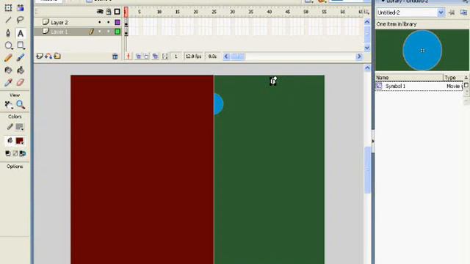This screenshot has width=470, height=264.
Task: Toggle lock dot for Layer 1
Action: (109, 32)
